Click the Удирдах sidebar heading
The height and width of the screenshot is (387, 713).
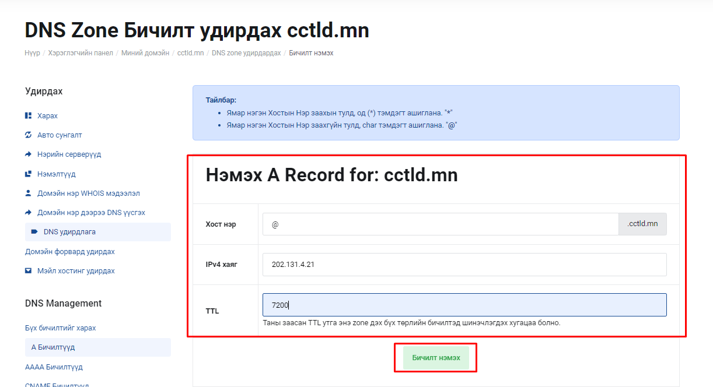(44, 92)
